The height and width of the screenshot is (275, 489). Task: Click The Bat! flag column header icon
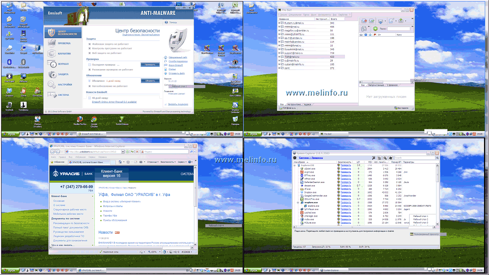374,35
